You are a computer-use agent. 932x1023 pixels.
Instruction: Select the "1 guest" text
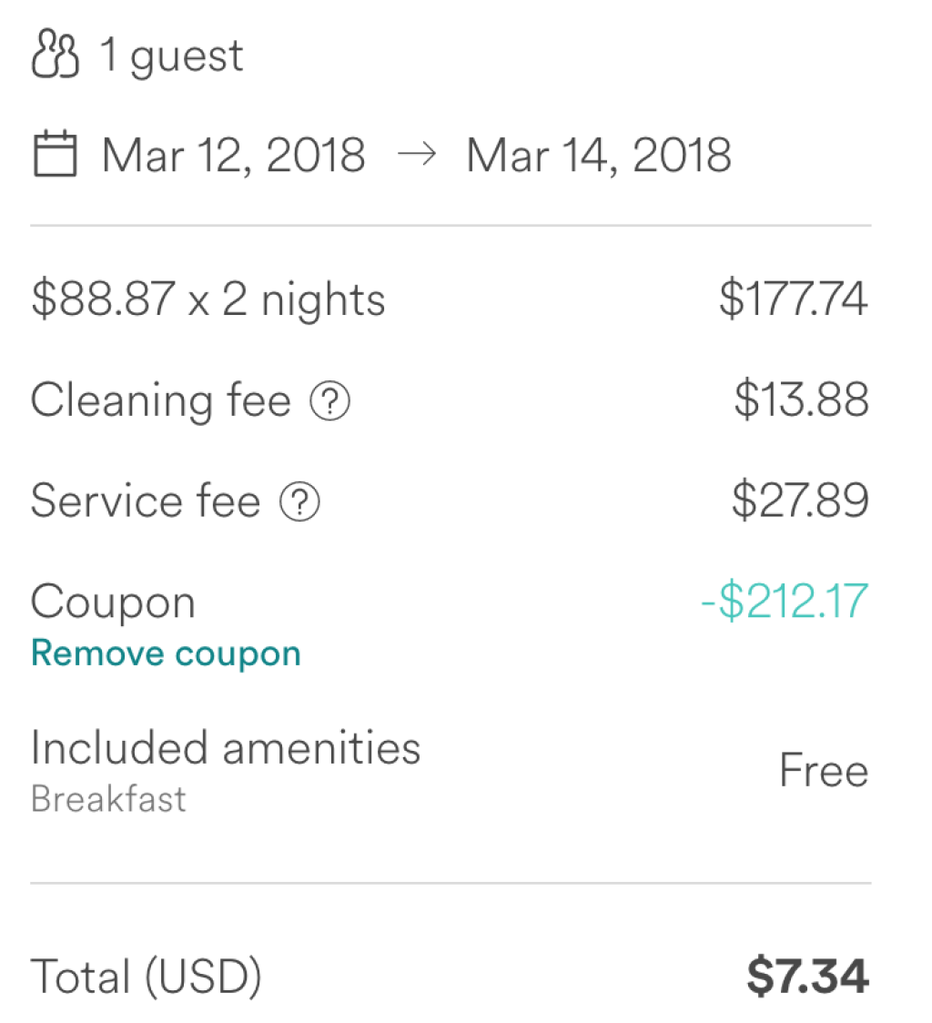click(171, 56)
